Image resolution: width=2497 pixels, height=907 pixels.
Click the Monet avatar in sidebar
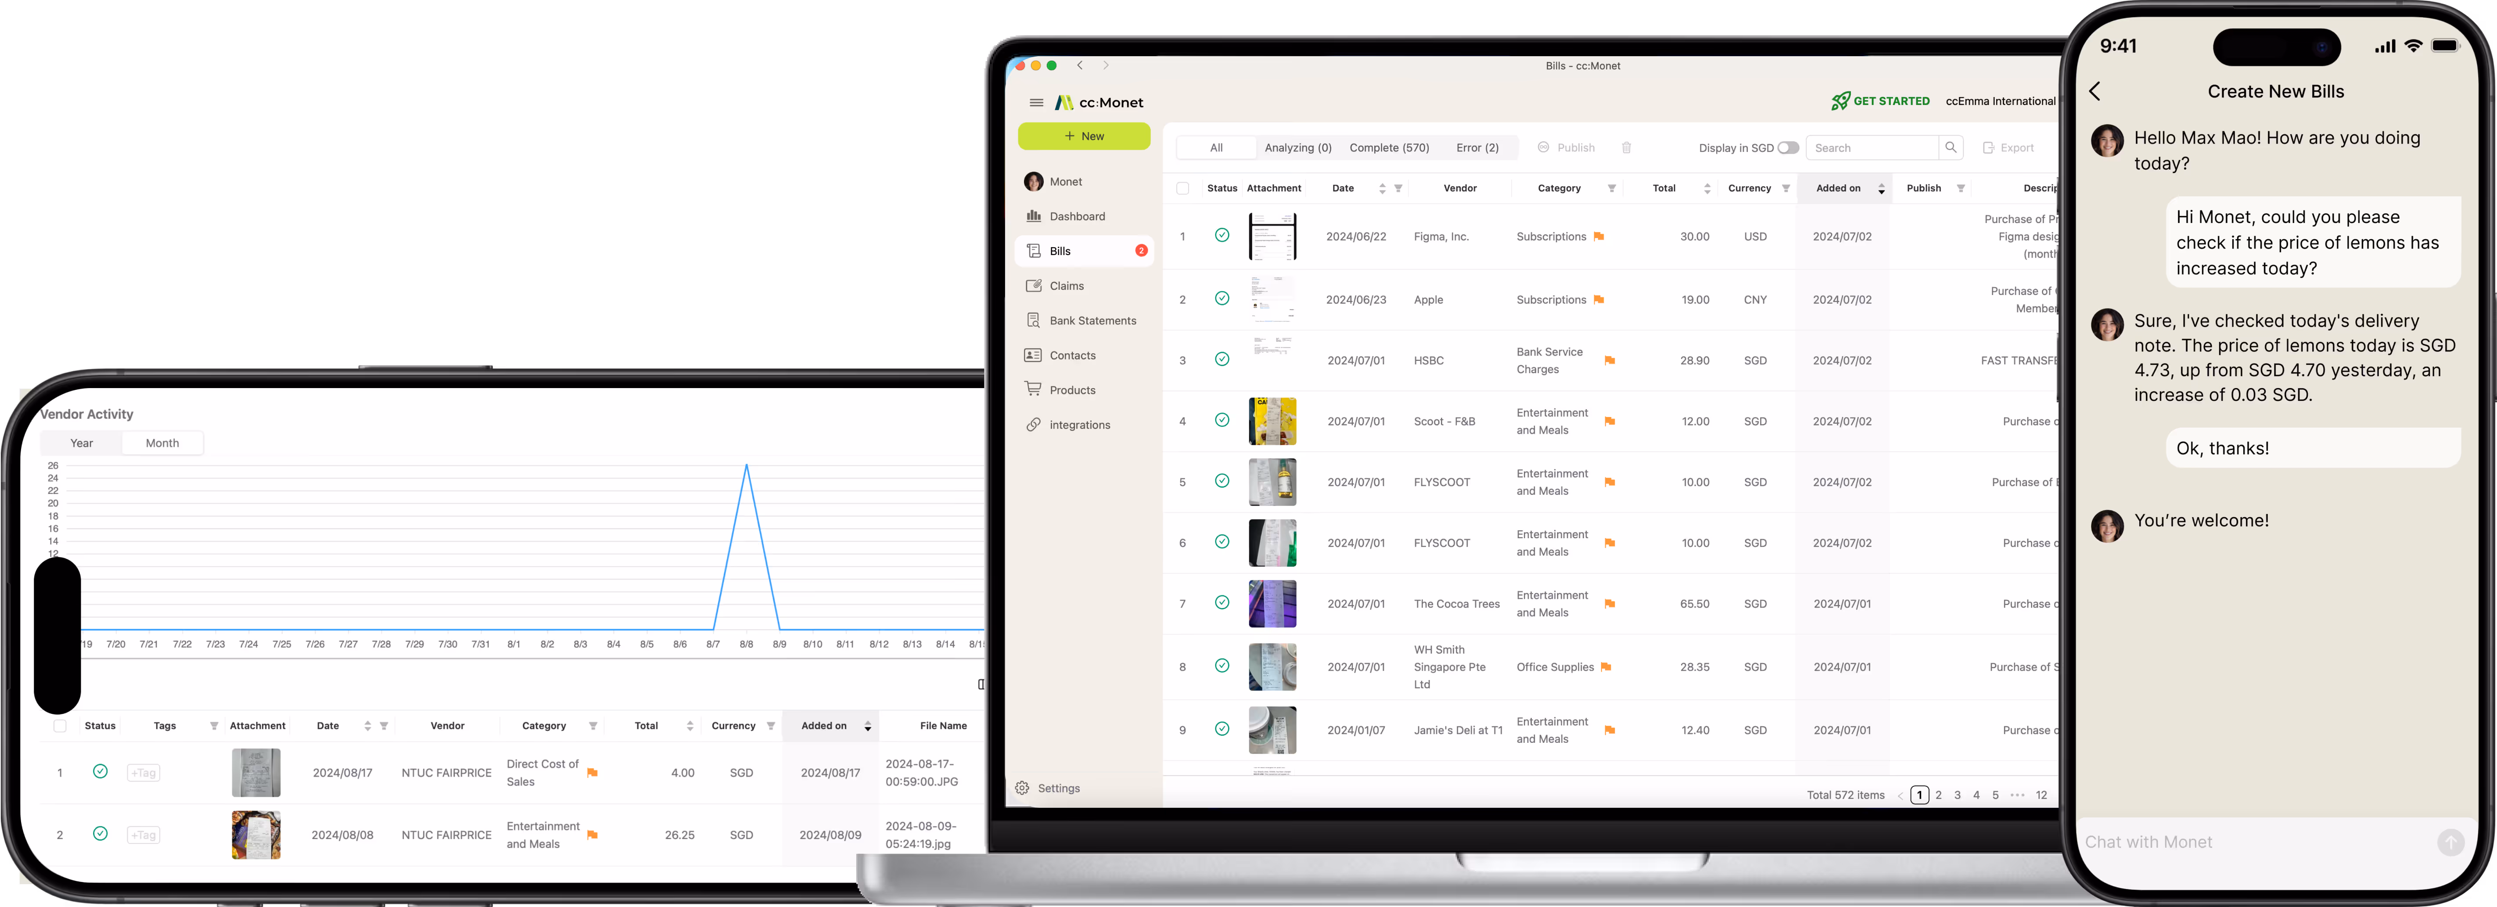coord(1033,181)
